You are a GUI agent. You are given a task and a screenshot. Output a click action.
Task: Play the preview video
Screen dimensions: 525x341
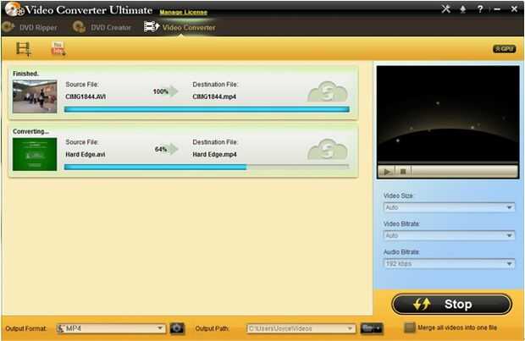387,172
